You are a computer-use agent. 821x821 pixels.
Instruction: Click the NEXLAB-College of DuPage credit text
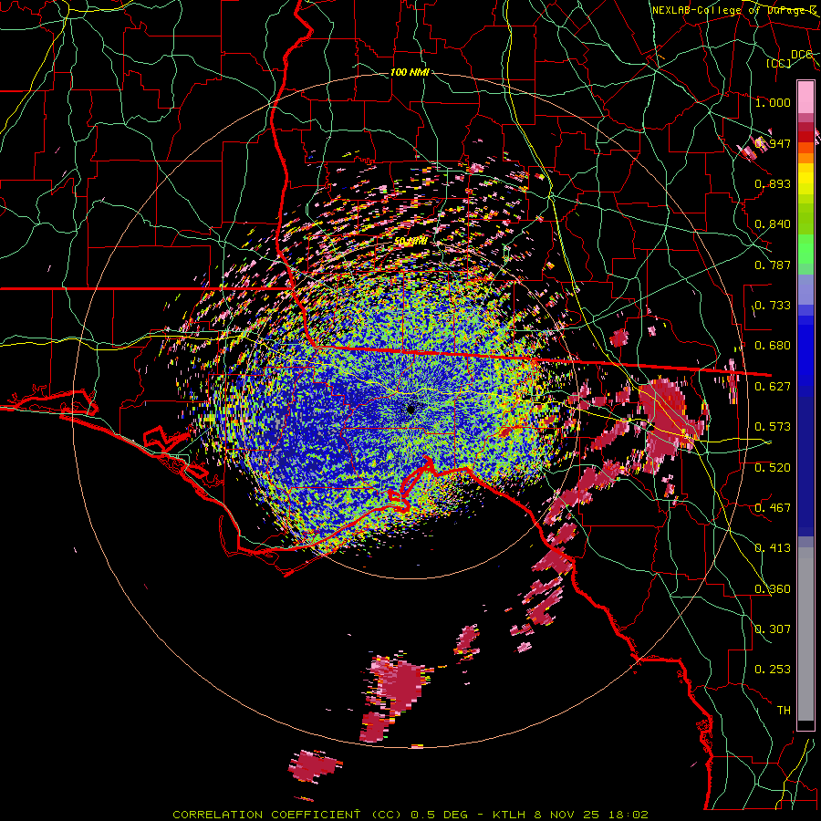click(734, 10)
